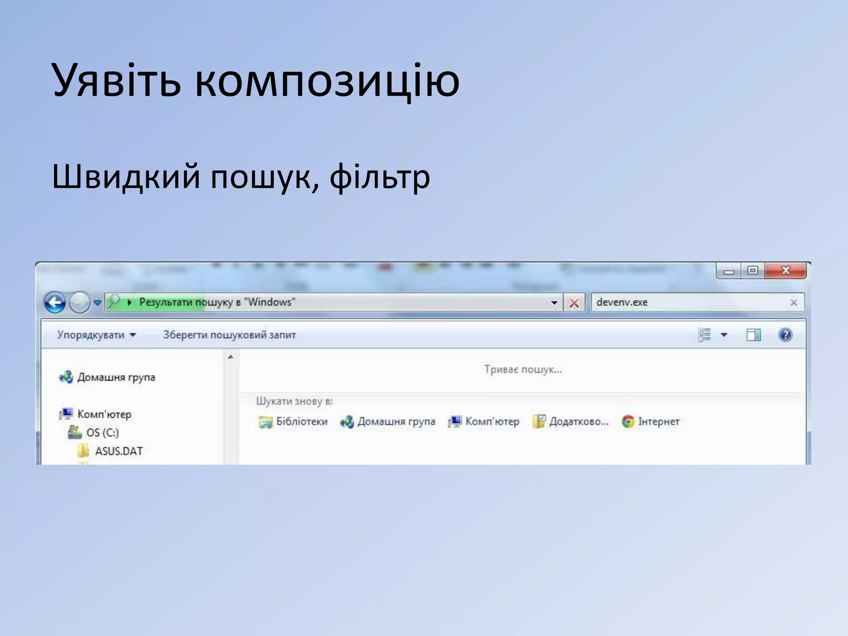The width and height of the screenshot is (848, 636).
Task: Close the Explorer search window
Action: pyautogui.click(x=785, y=271)
